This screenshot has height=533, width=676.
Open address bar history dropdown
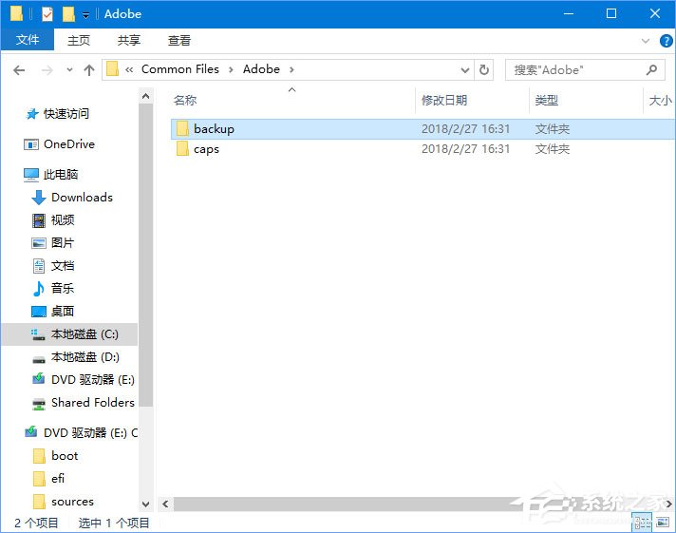pyautogui.click(x=465, y=70)
